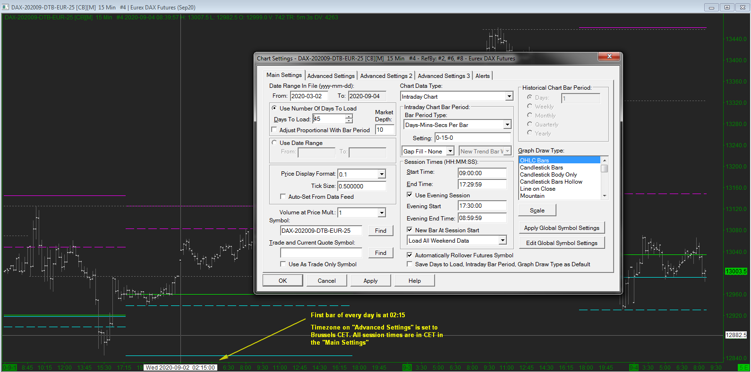This screenshot has height=372, width=751.
Task: Toggle Use Evening Session checkbox
Action: [x=410, y=195]
